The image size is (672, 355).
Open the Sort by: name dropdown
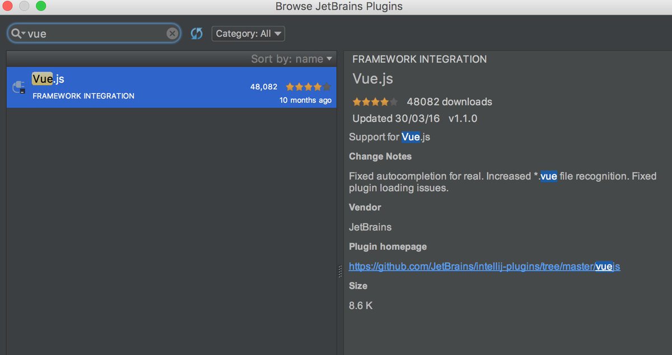pyautogui.click(x=292, y=58)
